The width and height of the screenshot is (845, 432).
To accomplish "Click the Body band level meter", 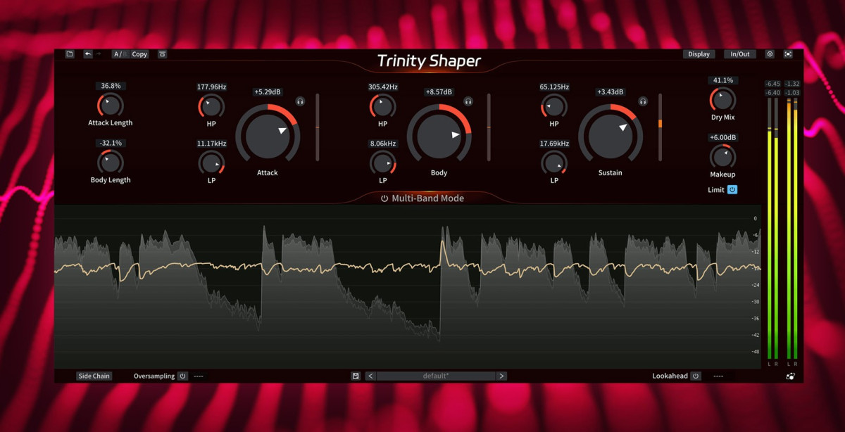I will (489, 127).
